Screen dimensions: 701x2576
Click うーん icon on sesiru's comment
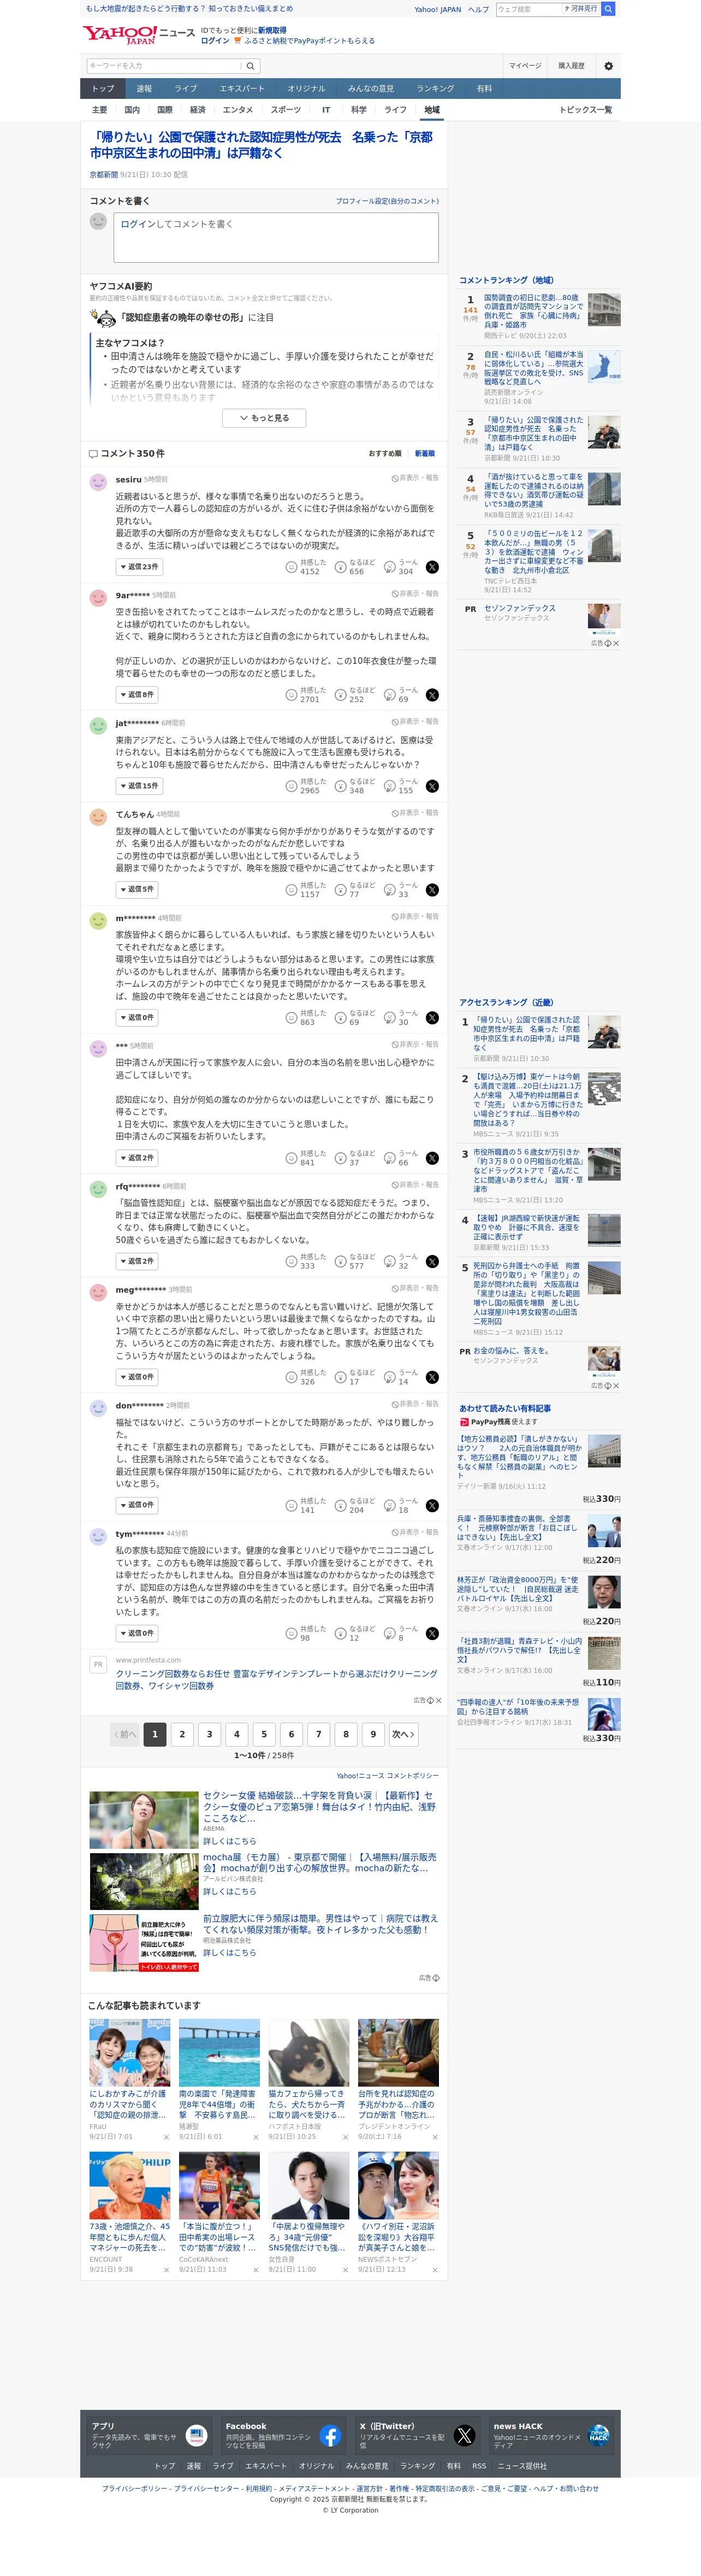[389, 567]
